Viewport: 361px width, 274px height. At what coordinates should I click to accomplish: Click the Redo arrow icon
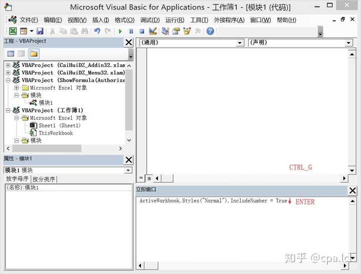108,31
